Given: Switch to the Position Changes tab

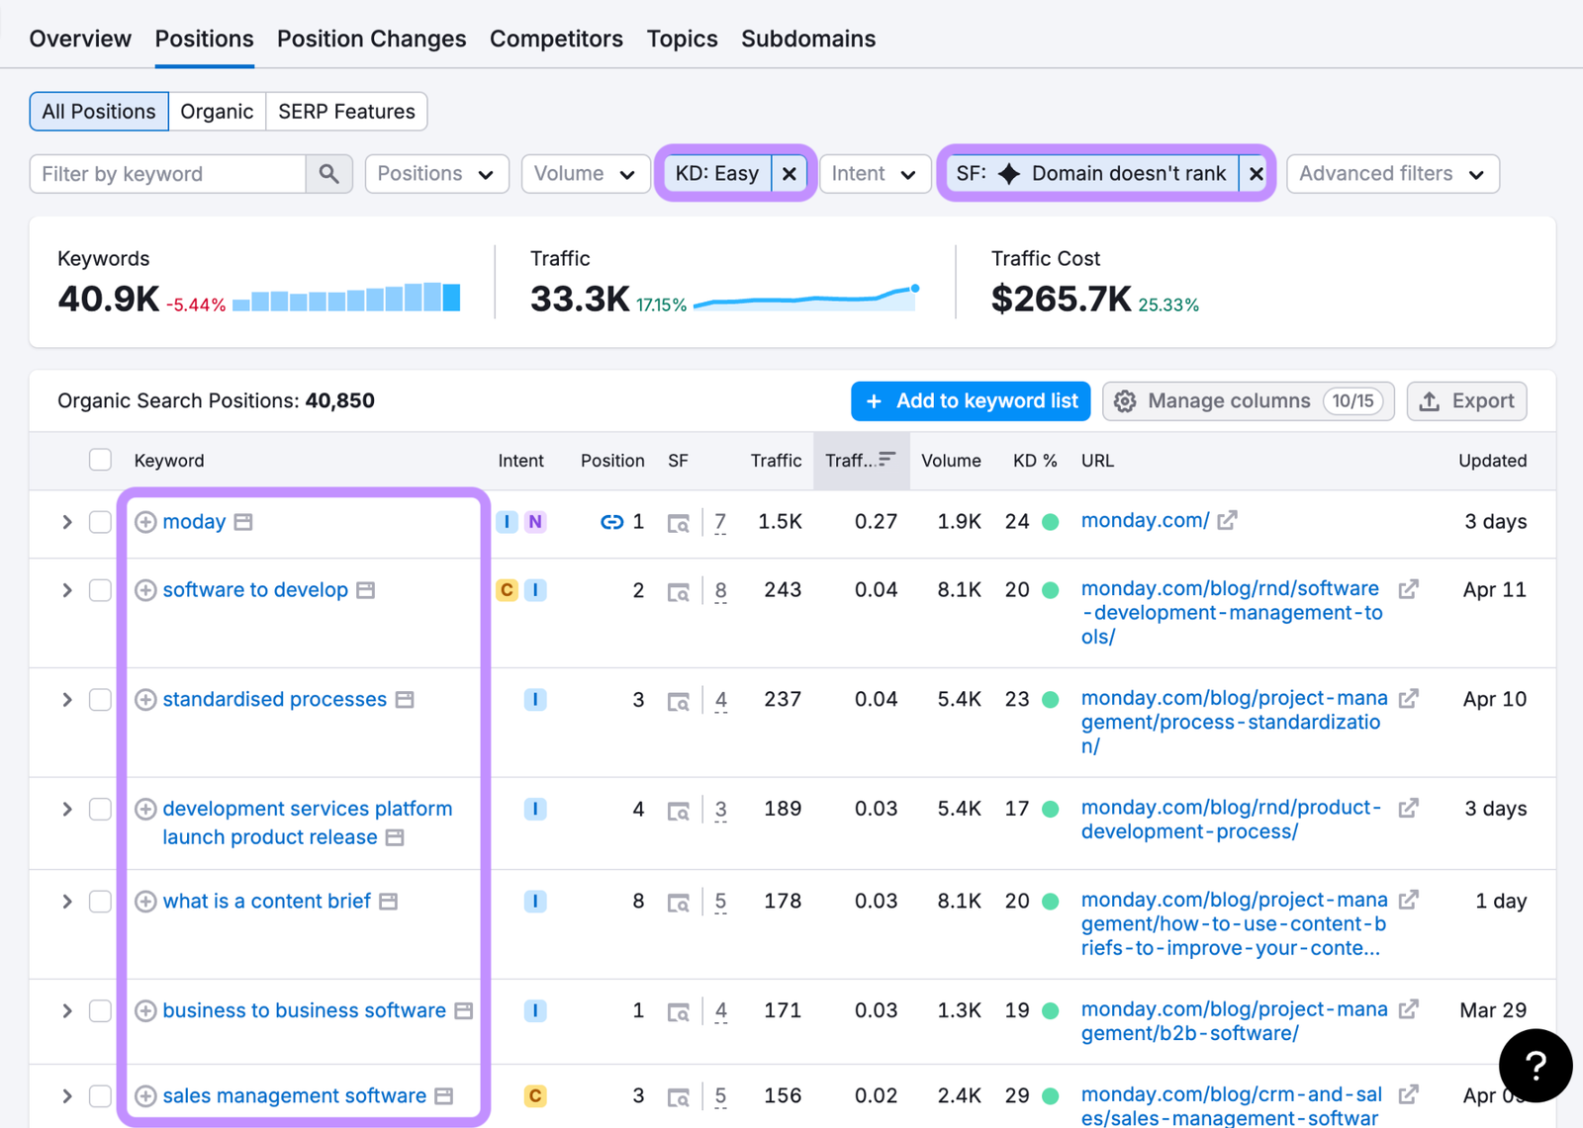Looking at the screenshot, I should coord(371,39).
